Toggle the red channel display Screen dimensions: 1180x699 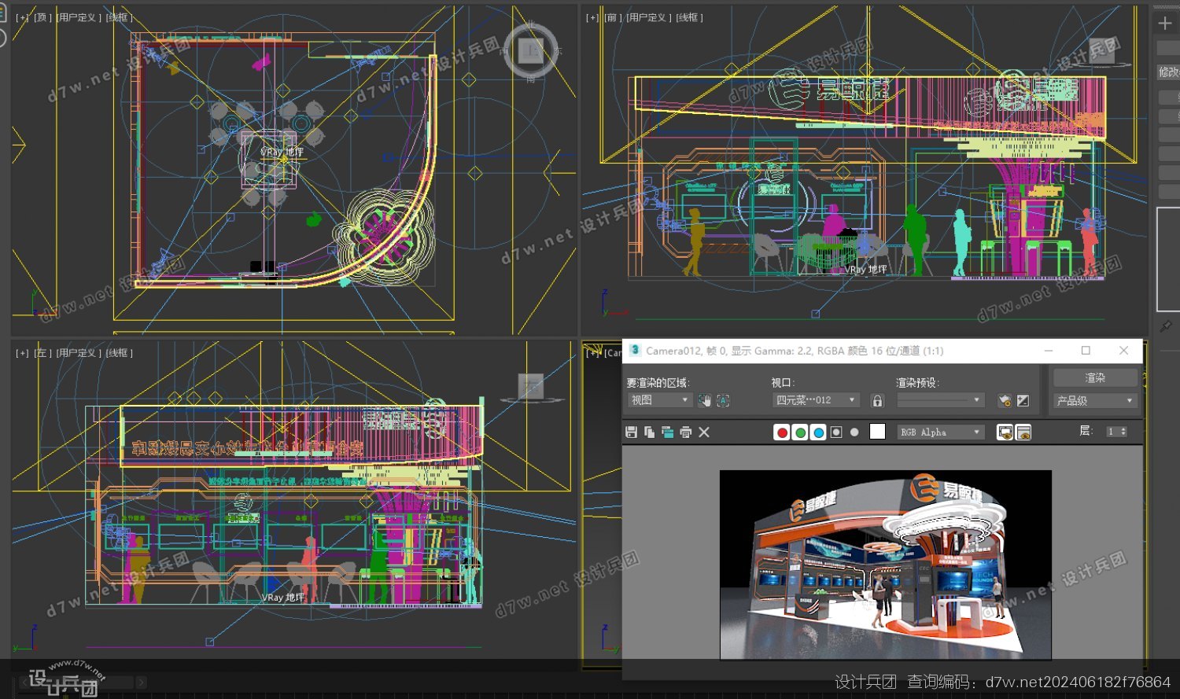(782, 432)
